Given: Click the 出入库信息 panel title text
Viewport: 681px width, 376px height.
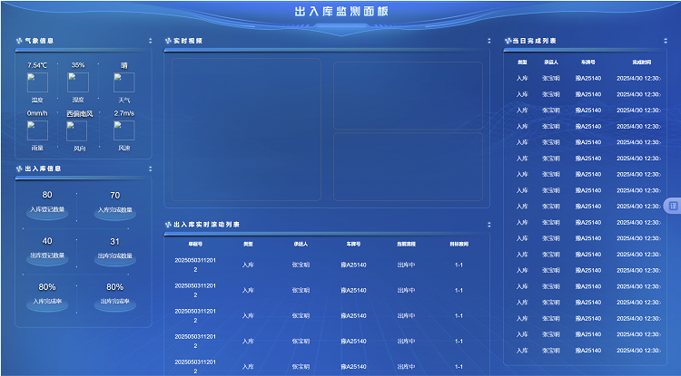Looking at the screenshot, I should pos(43,169).
